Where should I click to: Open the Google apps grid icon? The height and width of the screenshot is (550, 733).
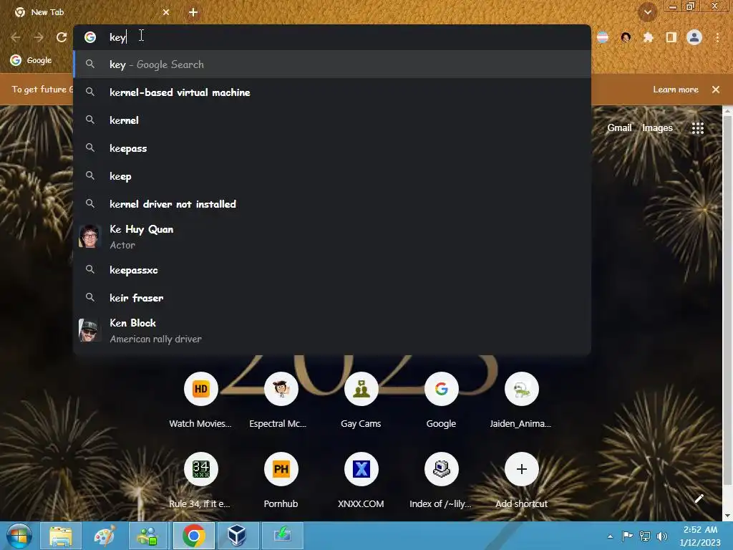pyautogui.click(x=697, y=128)
